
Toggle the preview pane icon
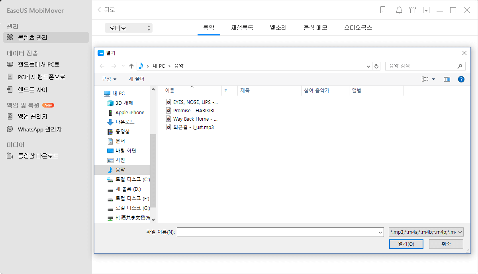[447, 79]
